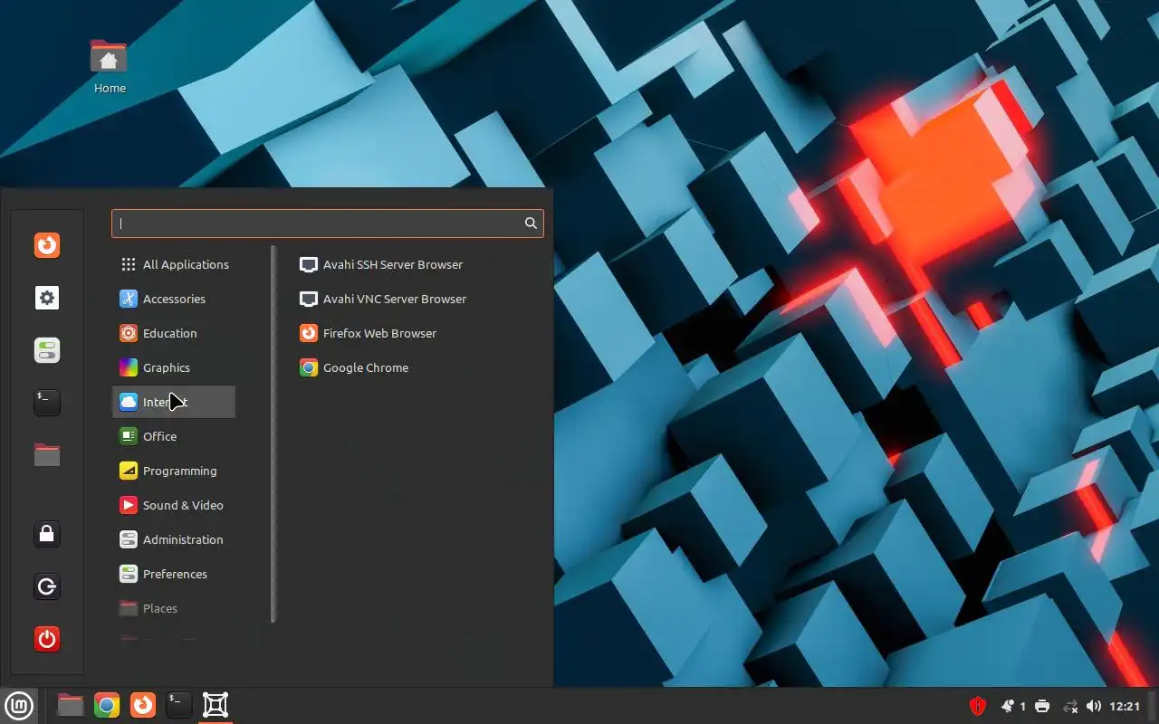Open Firefox from the panel launcher
The image size is (1159, 724).
143,705
